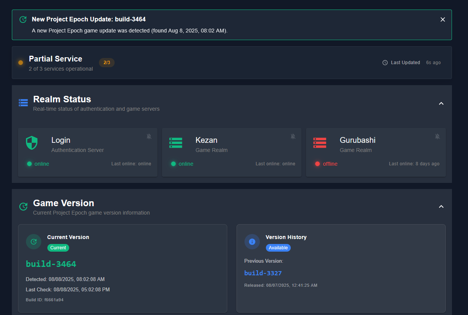Click the '2 of 3 services operational' text
Viewport: 468px width, 315px height.
(x=61, y=69)
